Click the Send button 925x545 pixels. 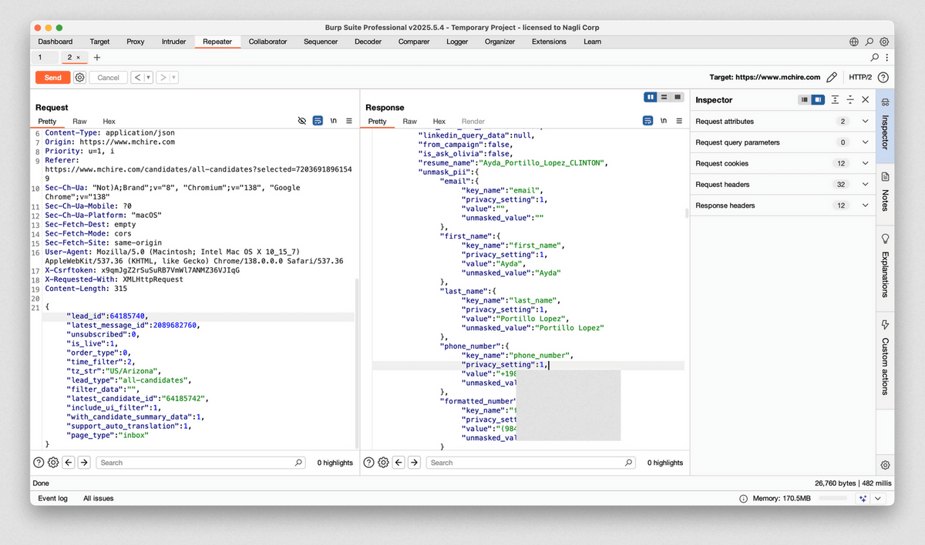point(53,78)
